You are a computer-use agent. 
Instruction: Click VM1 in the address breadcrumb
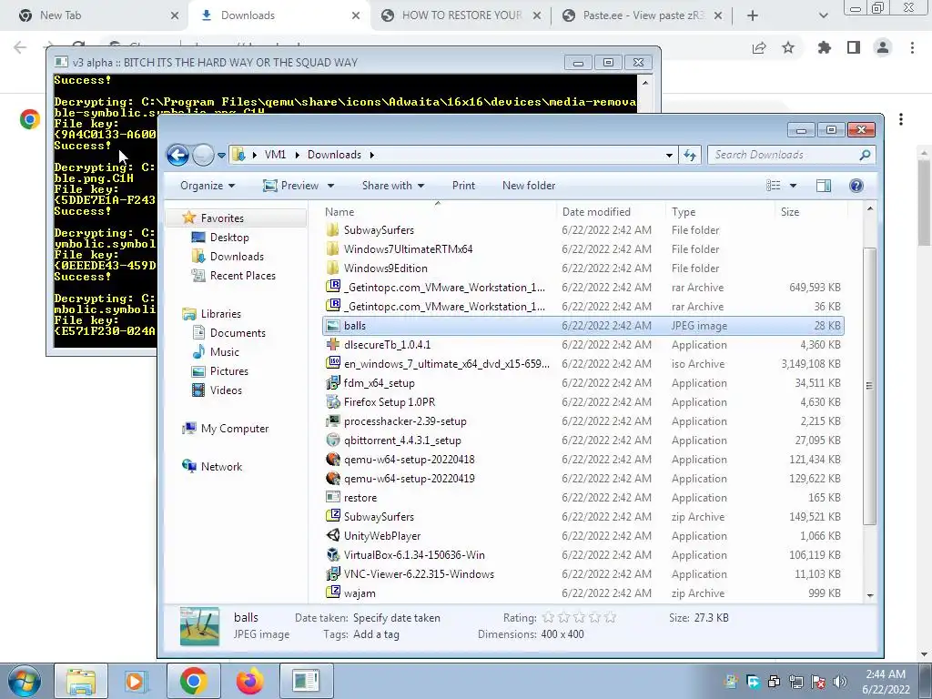[x=275, y=155]
